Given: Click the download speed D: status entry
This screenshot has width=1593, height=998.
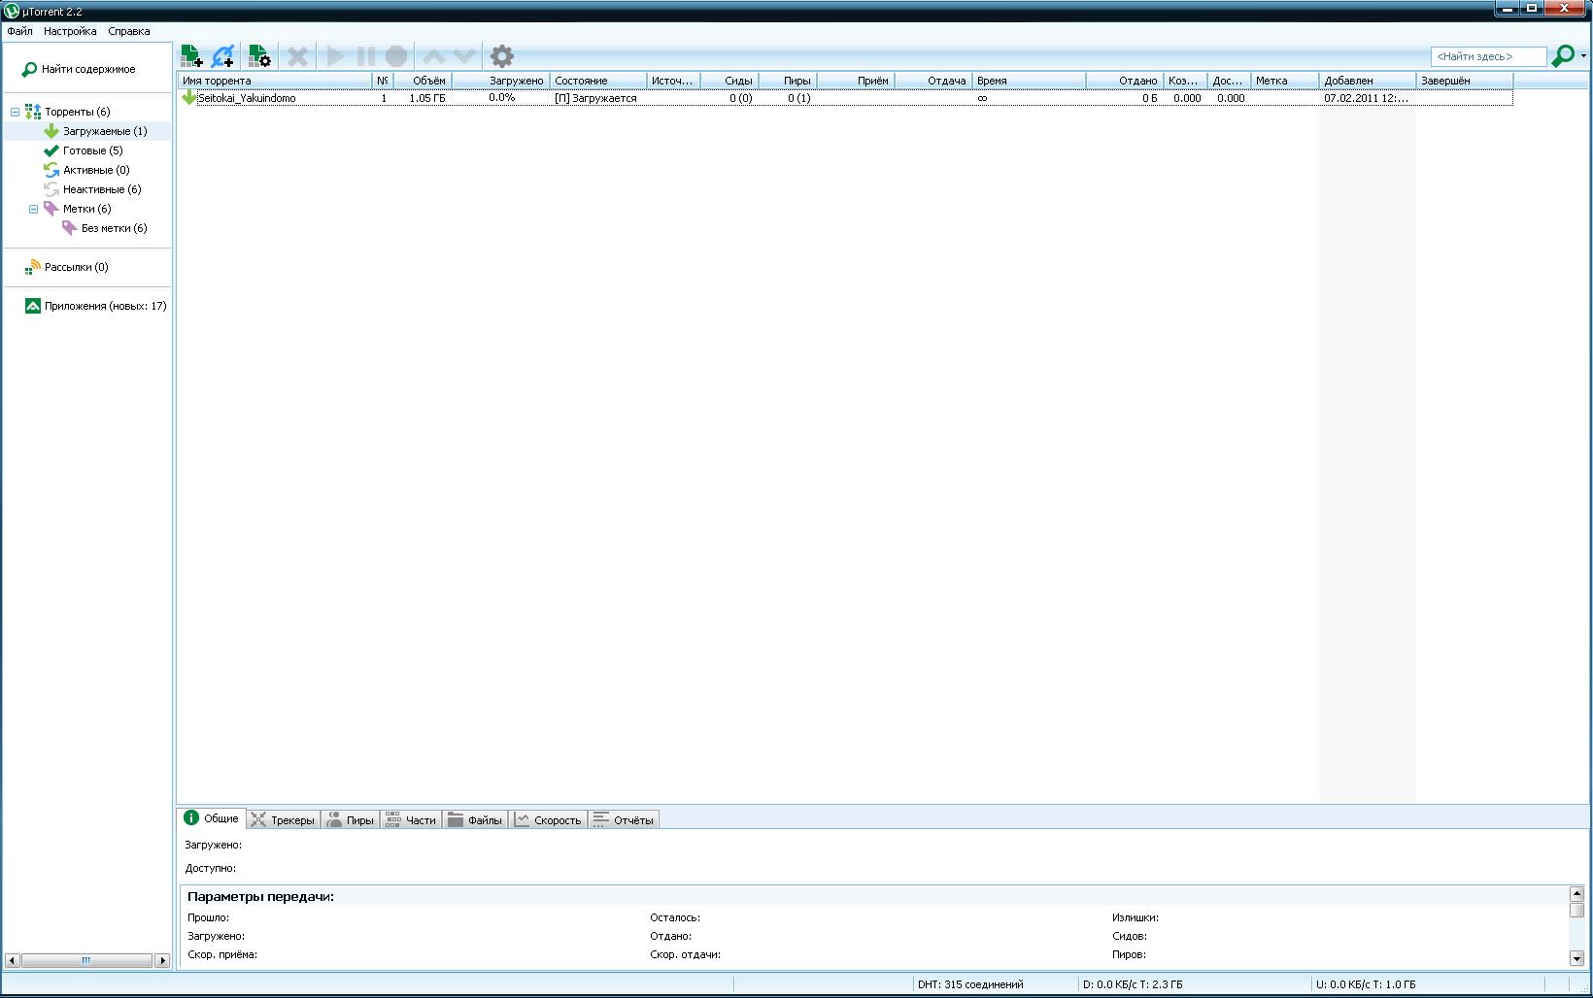Looking at the screenshot, I should point(1133,984).
